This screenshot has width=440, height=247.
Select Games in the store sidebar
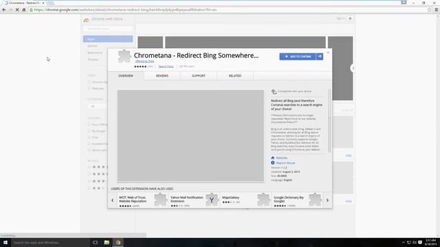point(92,46)
